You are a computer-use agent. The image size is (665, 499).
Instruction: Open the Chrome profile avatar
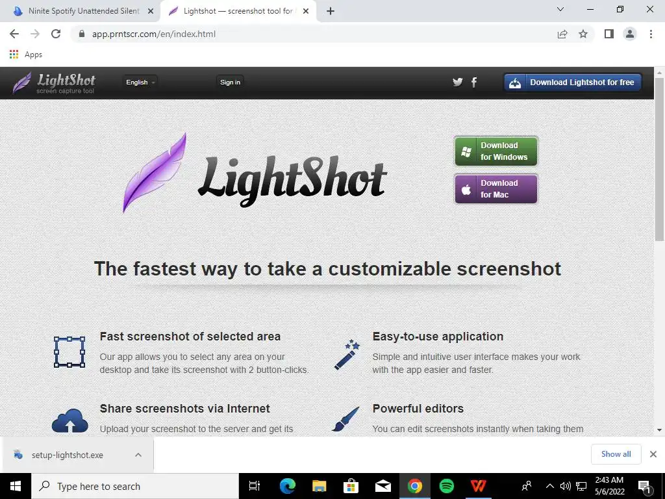(x=630, y=34)
